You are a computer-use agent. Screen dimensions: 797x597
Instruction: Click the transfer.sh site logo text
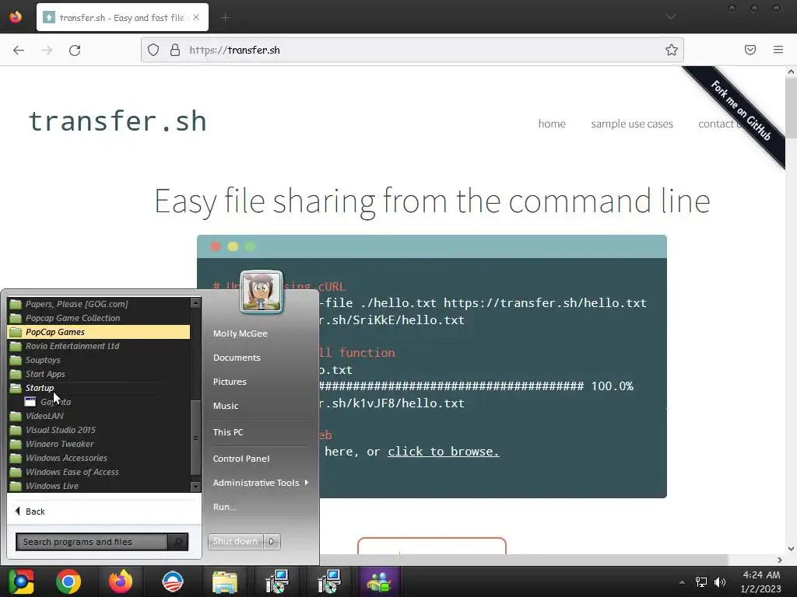pos(118,121)
